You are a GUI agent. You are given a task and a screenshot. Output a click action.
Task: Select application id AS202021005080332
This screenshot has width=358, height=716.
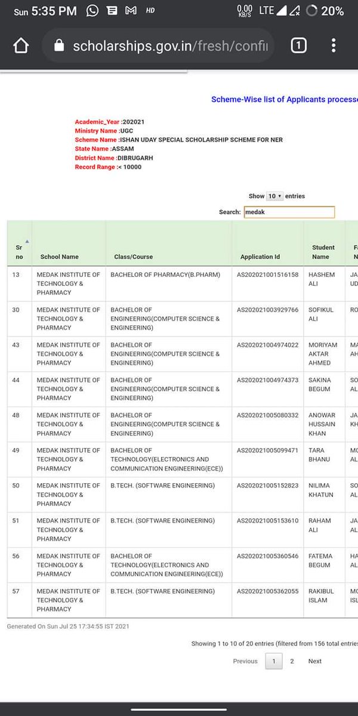(268, 415)
